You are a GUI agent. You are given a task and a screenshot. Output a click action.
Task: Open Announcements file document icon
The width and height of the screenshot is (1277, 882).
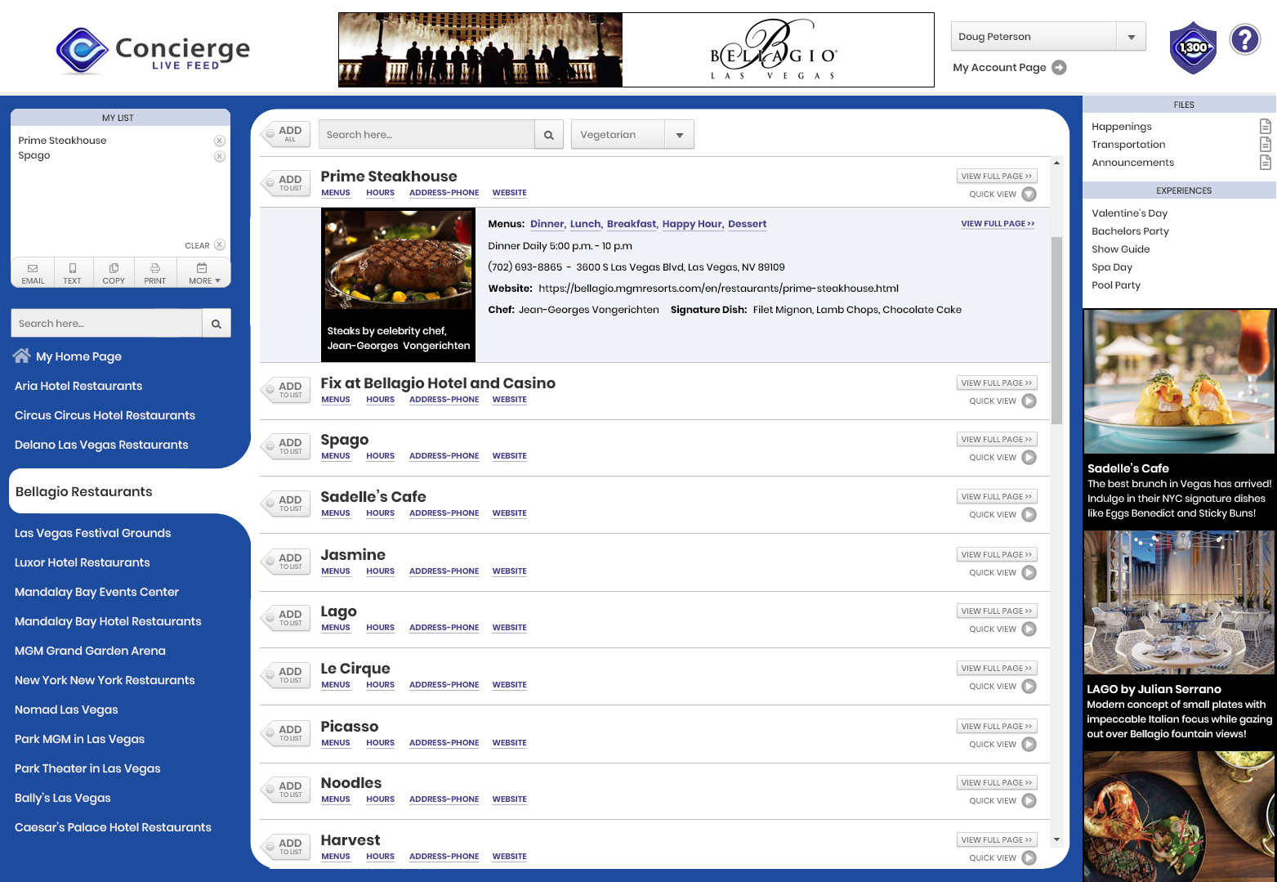click(x=1265, y=162)
